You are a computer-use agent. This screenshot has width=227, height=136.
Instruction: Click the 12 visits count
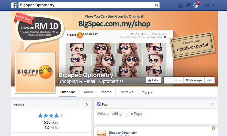tap(51, 127)
